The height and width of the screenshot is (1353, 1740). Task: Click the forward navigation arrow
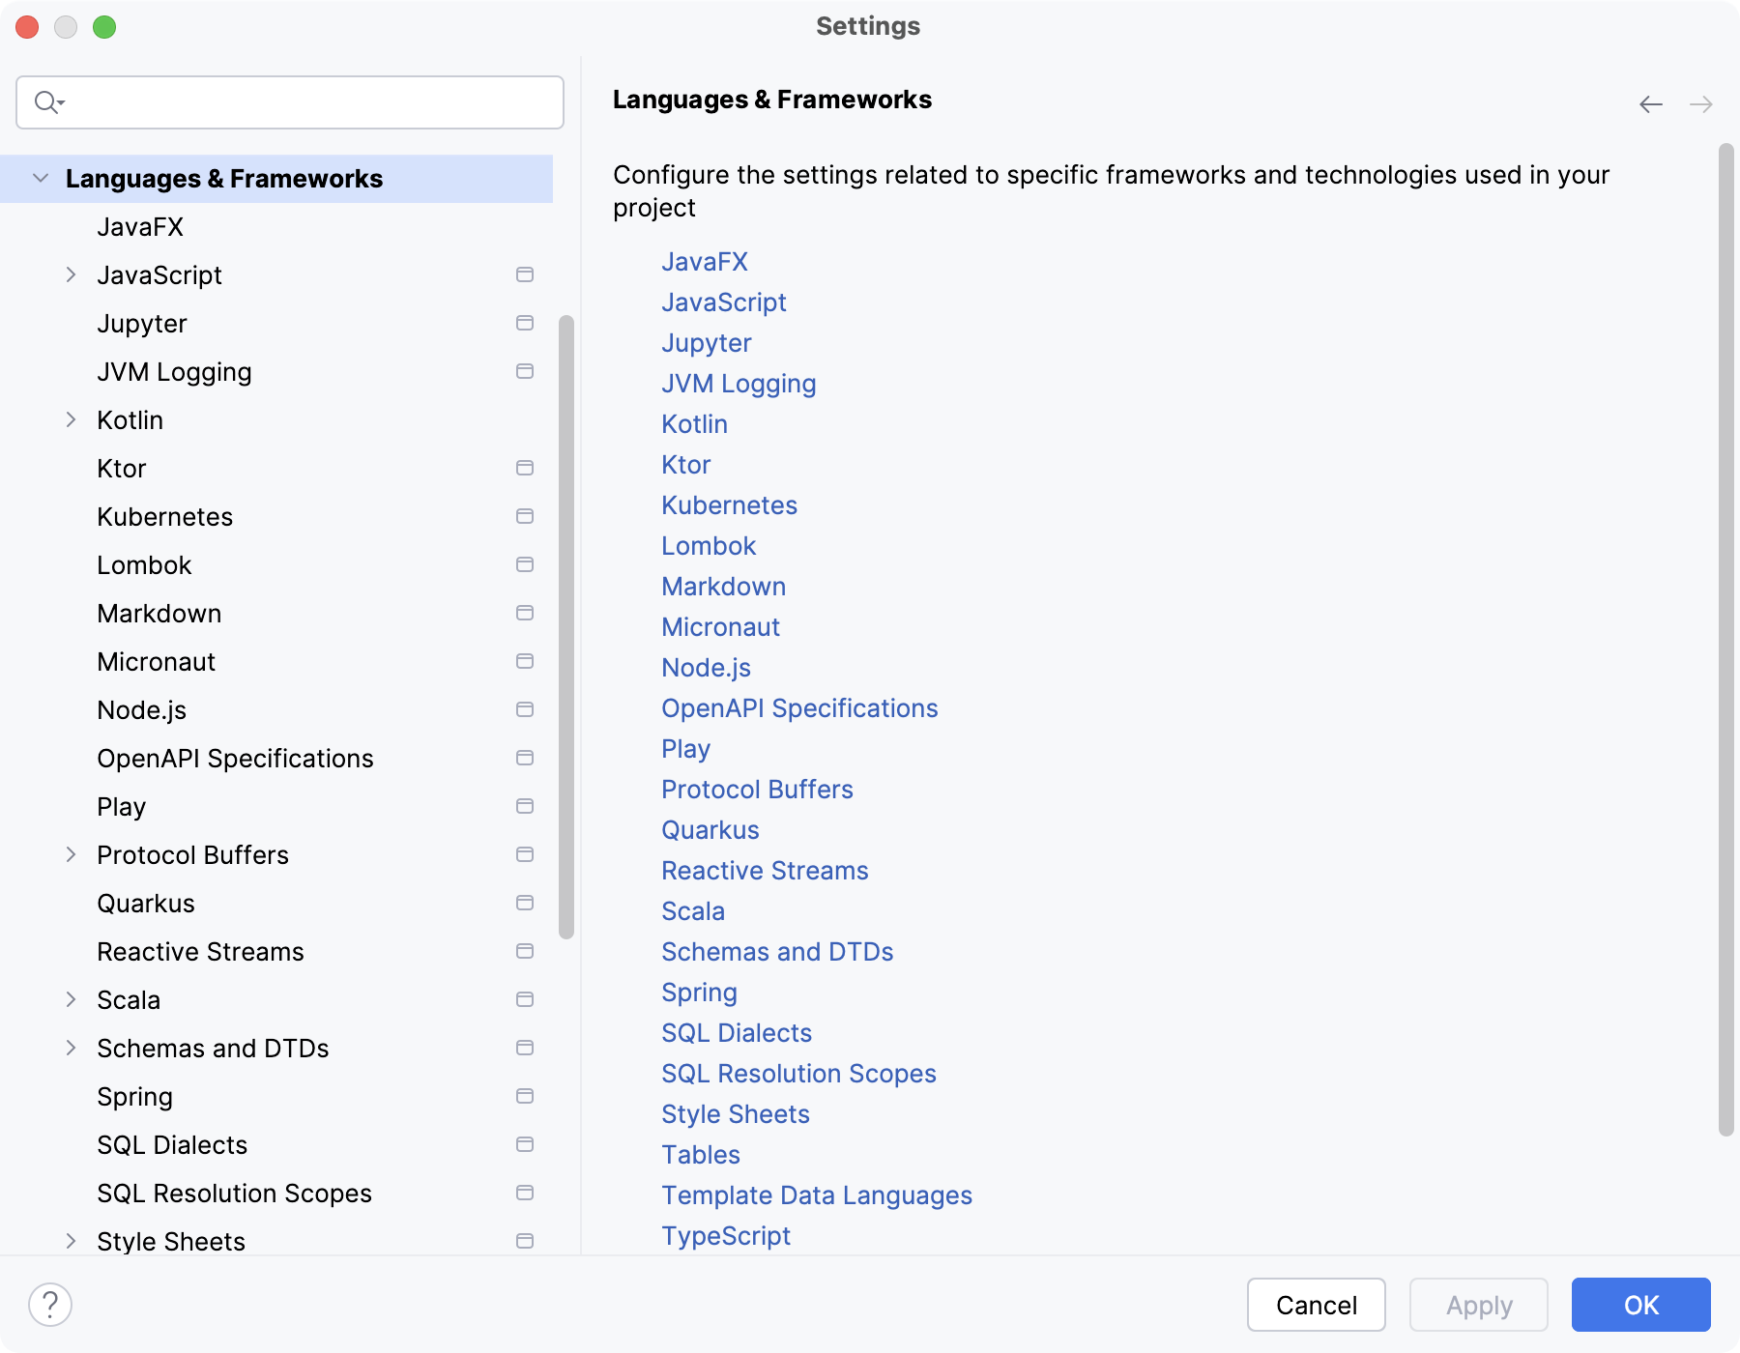tap(1701, 103)
